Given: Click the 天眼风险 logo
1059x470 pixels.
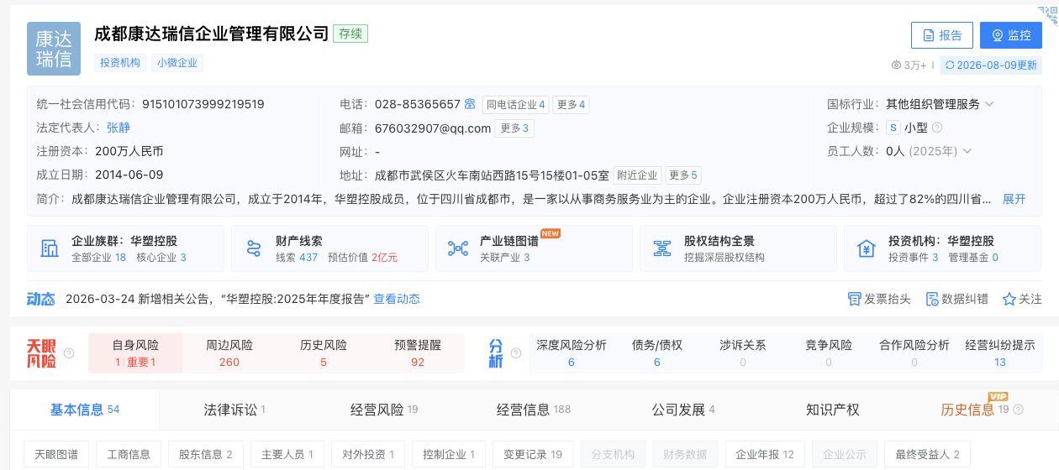Looking at the screenshot, I should [42, 353].
